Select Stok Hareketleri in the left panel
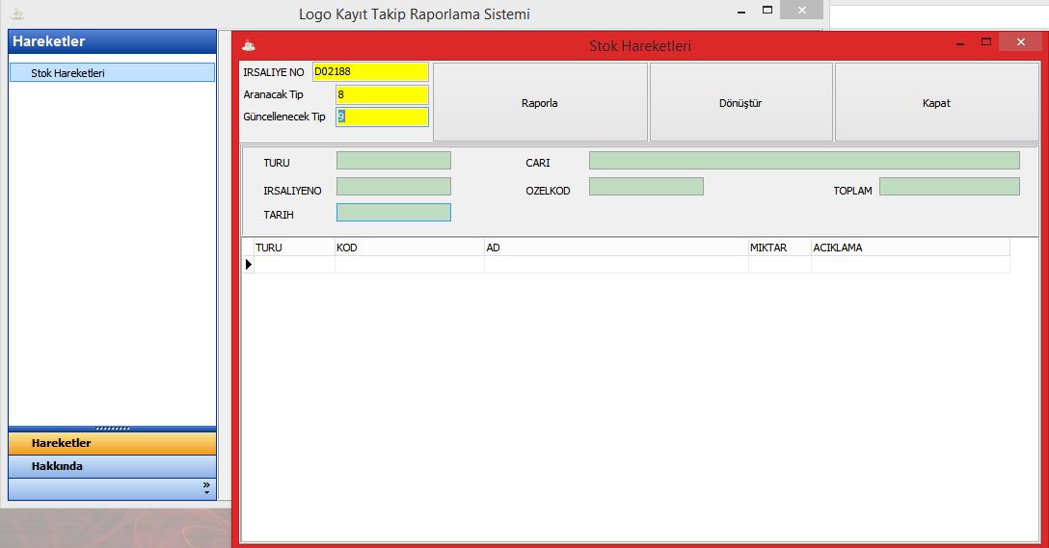The image size is (1049, 548). point(112,72)
